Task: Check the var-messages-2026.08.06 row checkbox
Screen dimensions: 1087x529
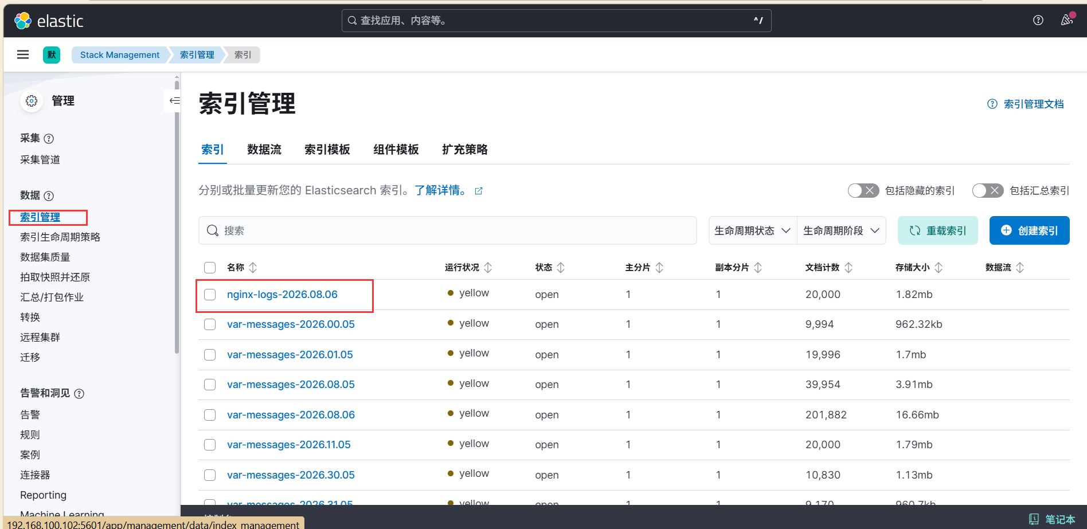Action: [210, 415]
